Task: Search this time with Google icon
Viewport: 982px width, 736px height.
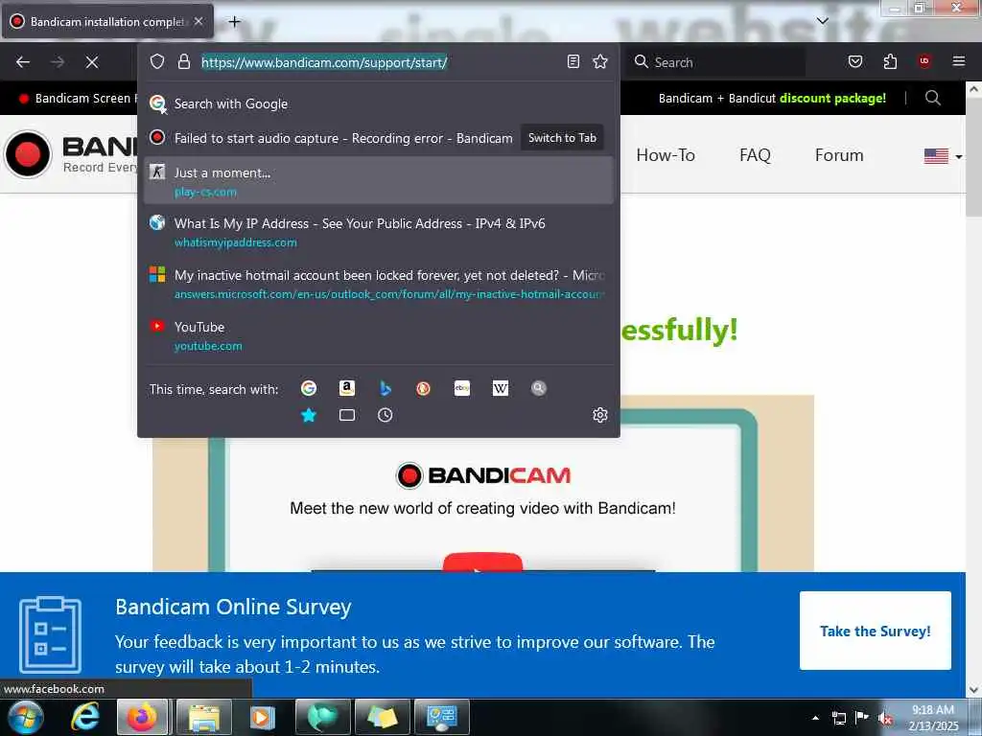Action: pyautogui.click(x=309, y=388)
